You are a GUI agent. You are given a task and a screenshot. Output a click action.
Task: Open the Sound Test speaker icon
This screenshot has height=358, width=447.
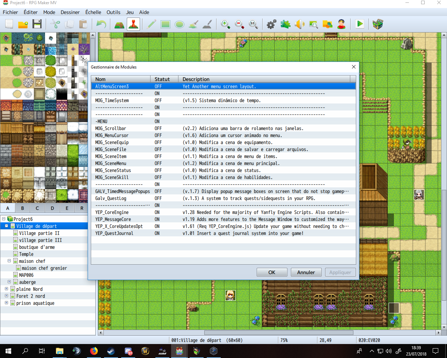pyautogui.click(x=300, y=24)
